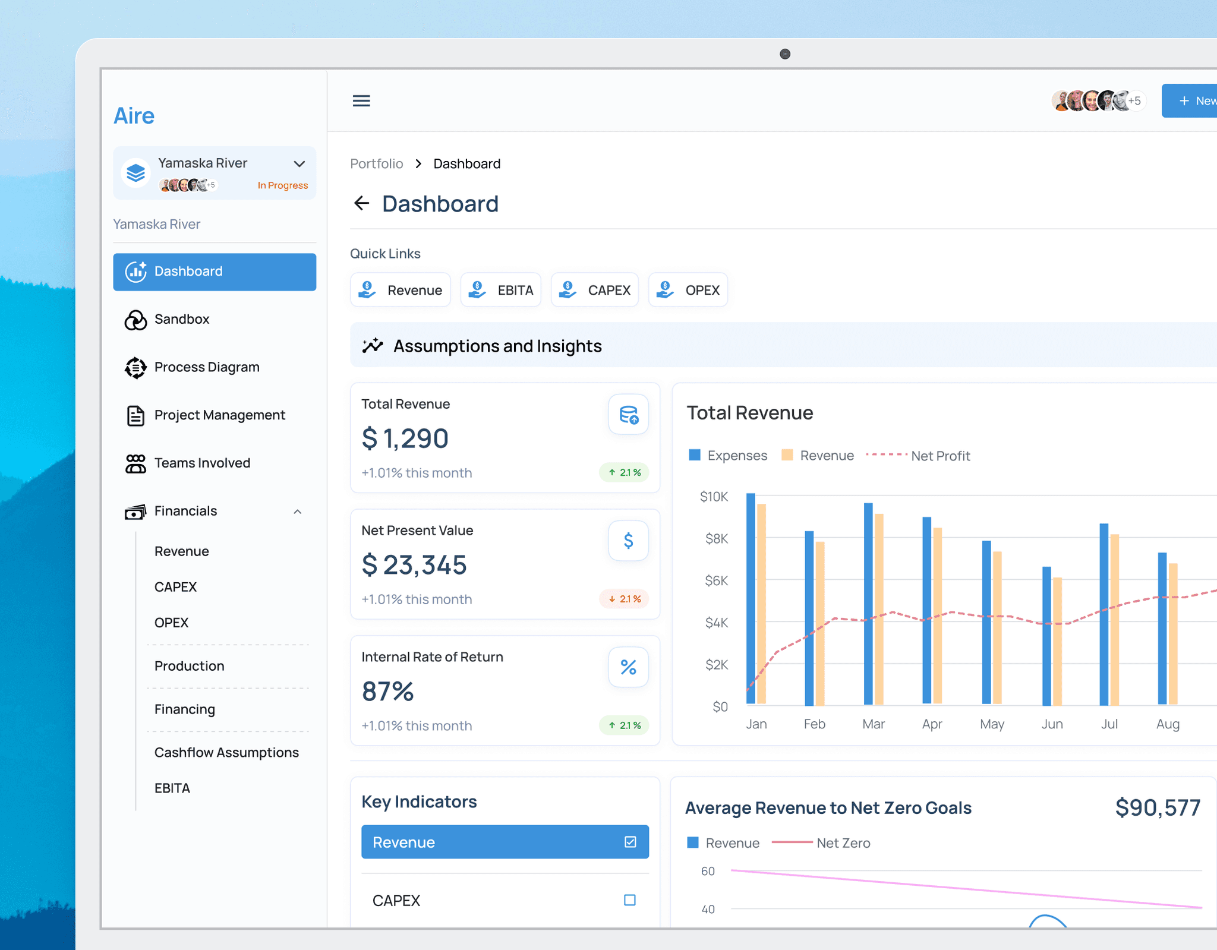Click the EBITA quick link button
The height and width of the screenshot is (950, 1217).
click(x=501, y=290)
